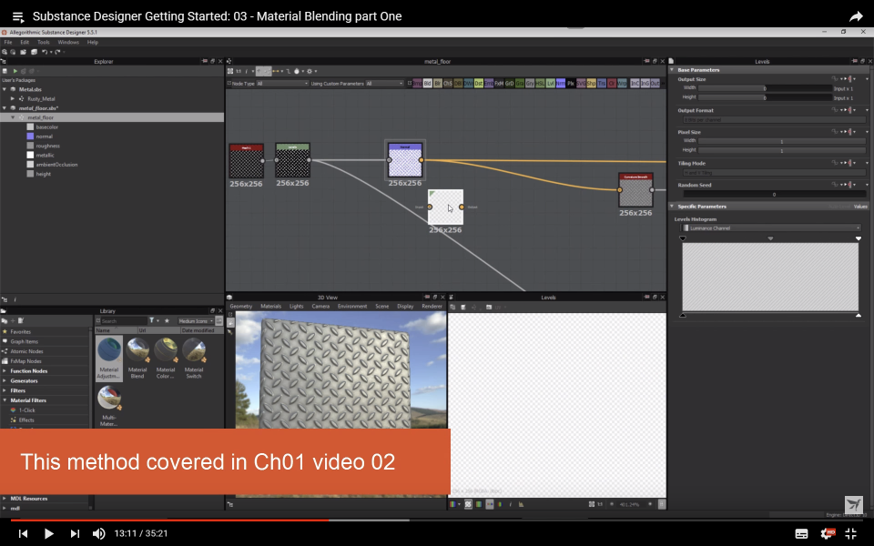
Task: Open the Environment menu in 3D View
Action: pos(352,307)
